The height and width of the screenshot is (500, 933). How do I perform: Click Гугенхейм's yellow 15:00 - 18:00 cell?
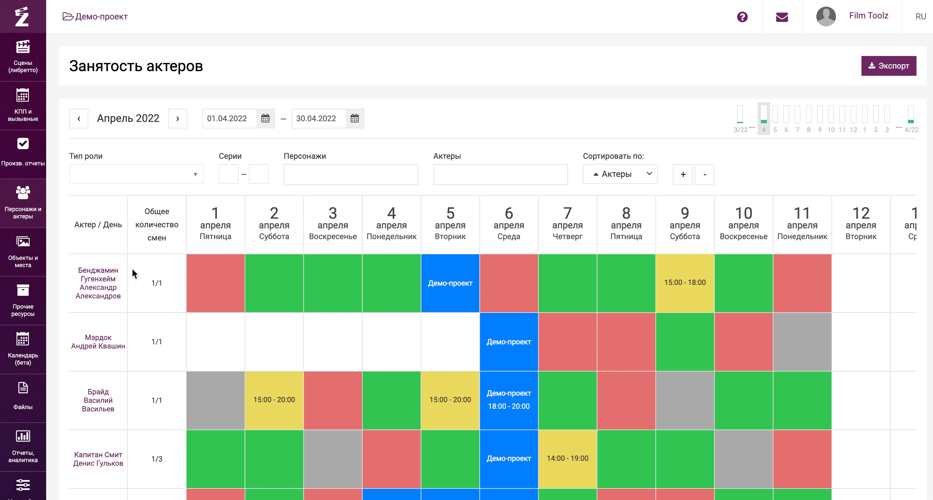point(684,283)
